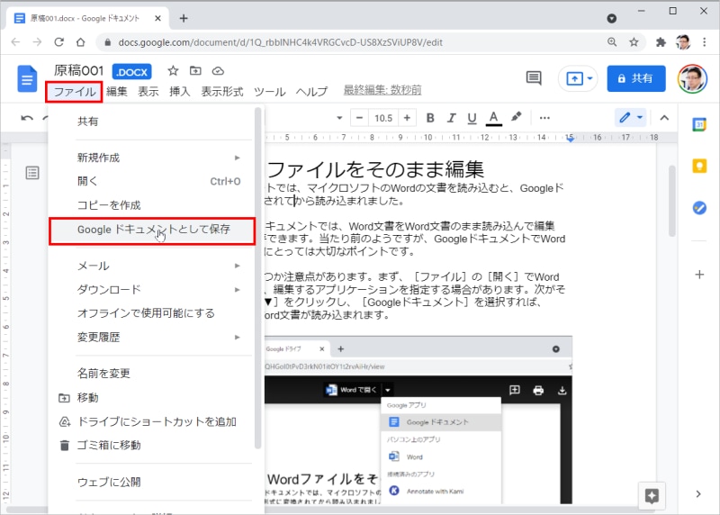Open the Chrome three-dot menu
The height and width of the screenshot is (515, 720).
pos(705,42)
